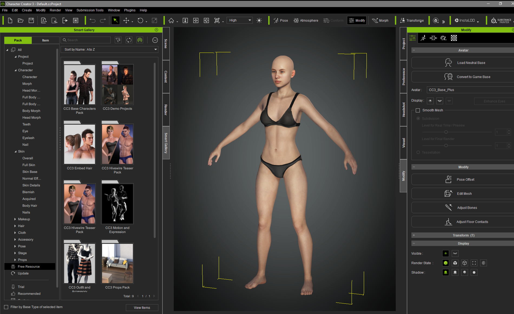Open the motion pose tab icon in Modify
514x314 pixels.
tap(423, 38)
